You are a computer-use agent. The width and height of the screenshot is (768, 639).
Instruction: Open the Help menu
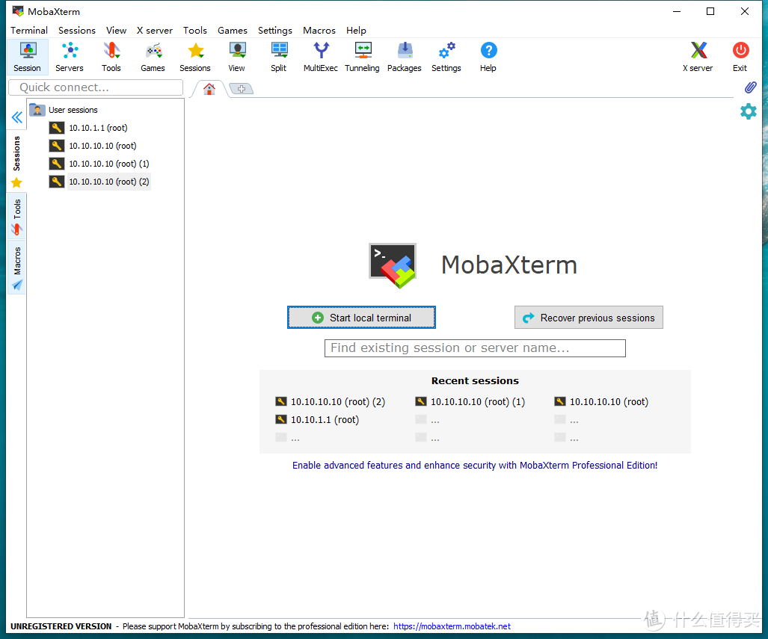356,31
